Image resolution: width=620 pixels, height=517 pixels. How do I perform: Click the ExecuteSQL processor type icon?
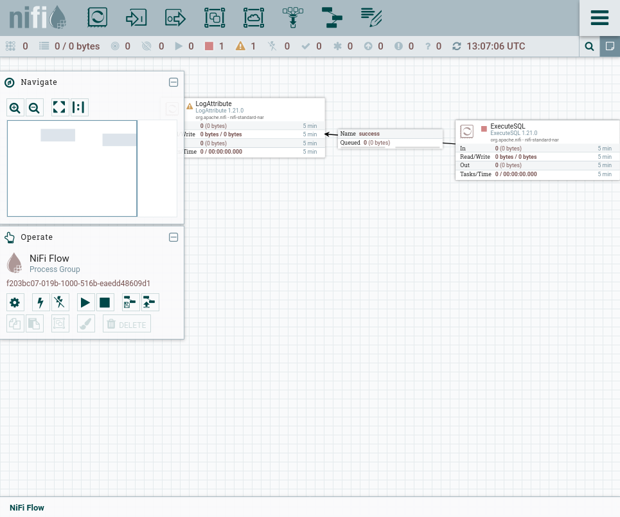467,131
